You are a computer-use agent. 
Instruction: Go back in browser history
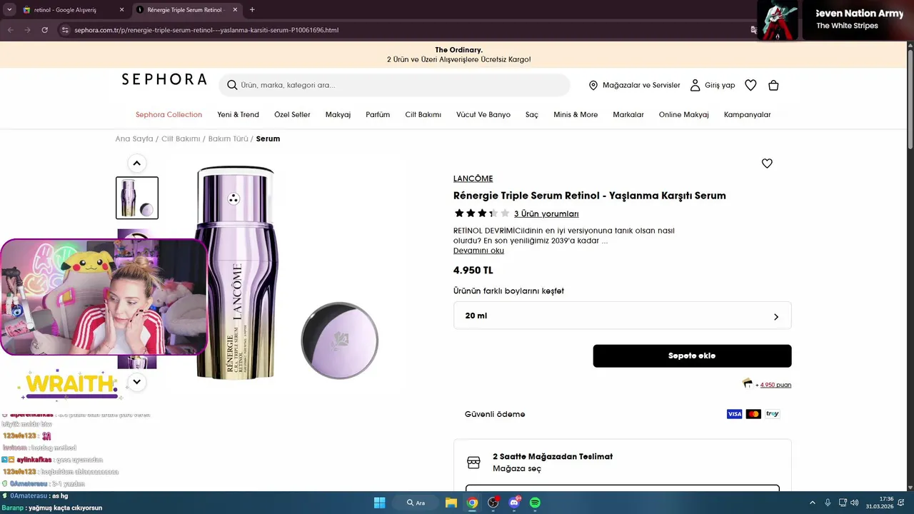10,30
